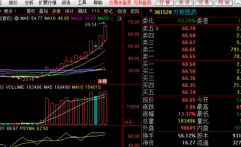Screen dimensions: 241x147
Task: Click the 23.18 low price annotation
Action: coord(28,79)
